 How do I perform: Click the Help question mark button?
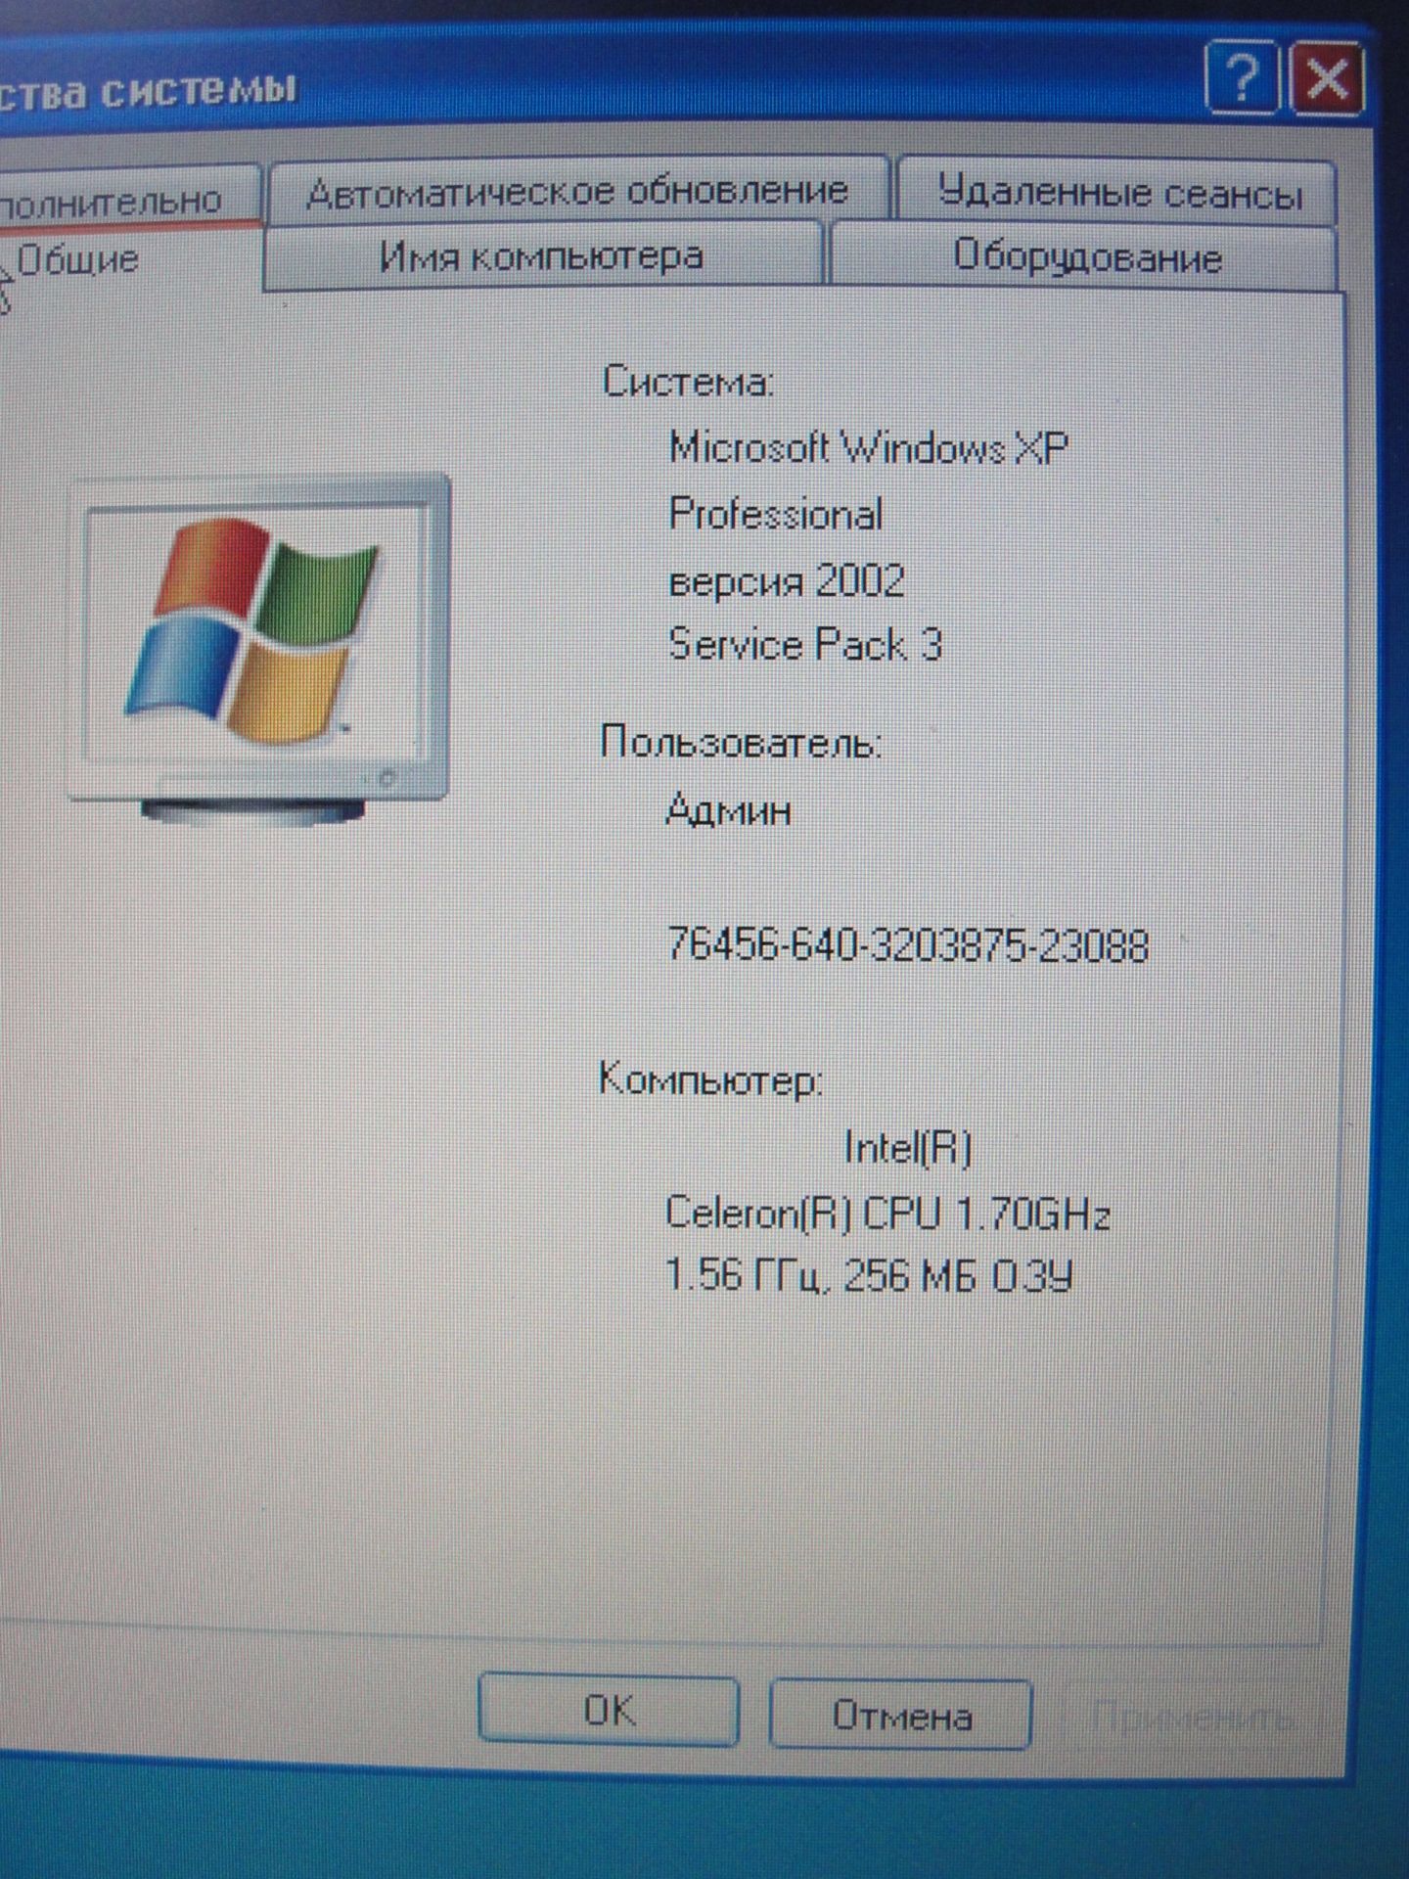pyautogui.click(x=1242, y=77)
